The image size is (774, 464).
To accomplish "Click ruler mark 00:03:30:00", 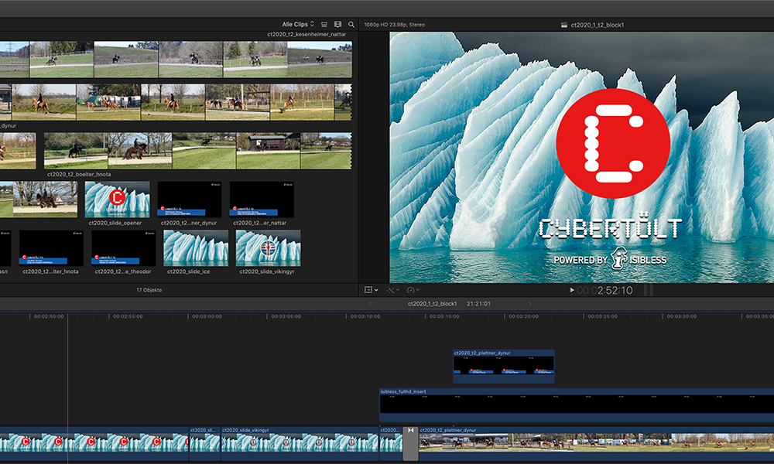I will (x=682, y=316).
